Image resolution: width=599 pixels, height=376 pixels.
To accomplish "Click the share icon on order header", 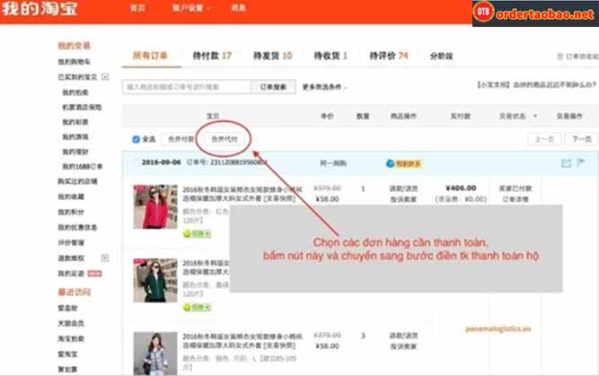I will [566, 163].
